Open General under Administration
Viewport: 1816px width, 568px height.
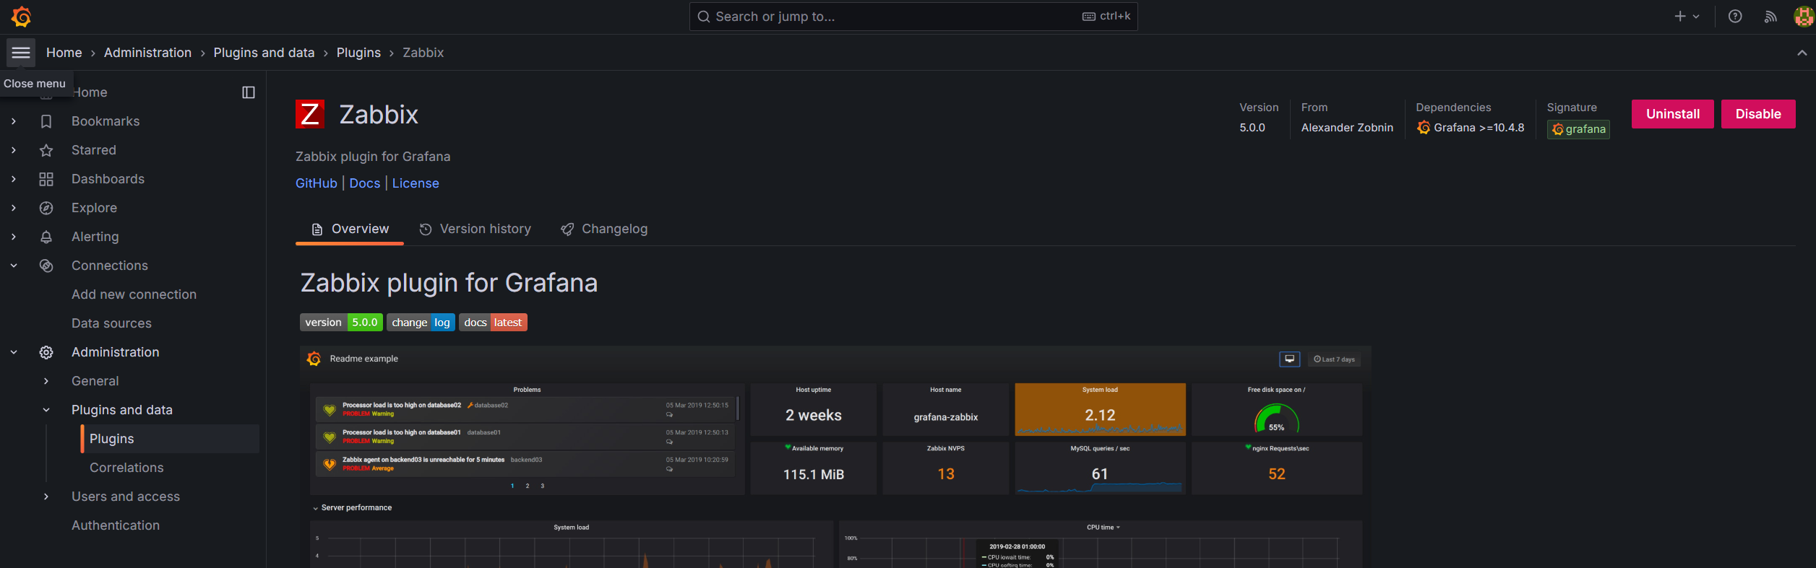tap(95, 381)
